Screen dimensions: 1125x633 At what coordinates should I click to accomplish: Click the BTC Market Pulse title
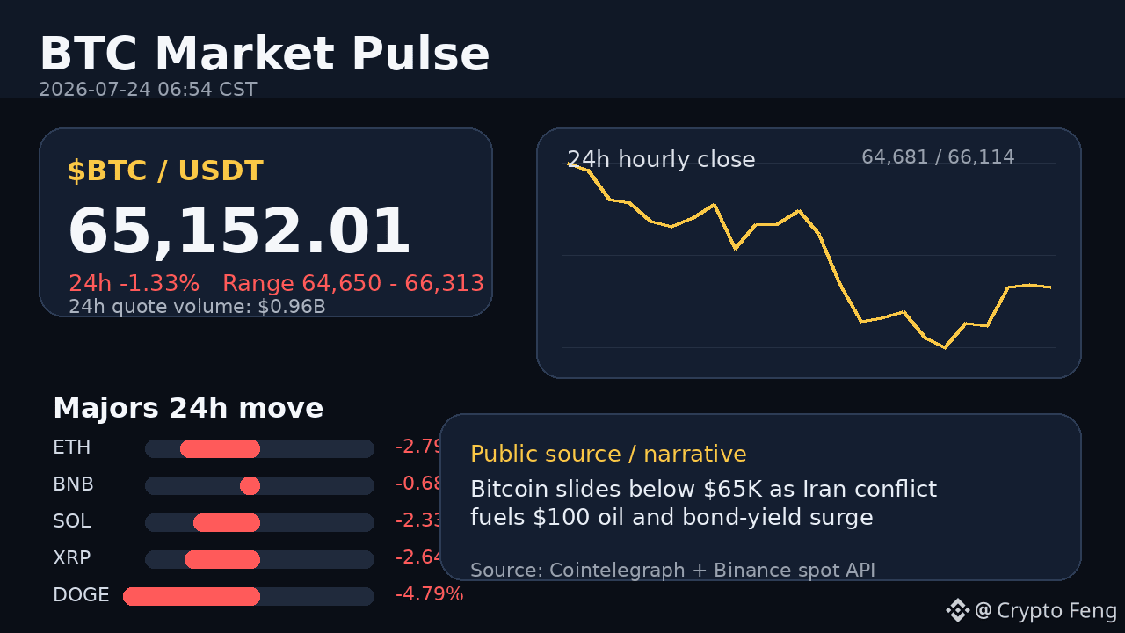coord(265,55)
